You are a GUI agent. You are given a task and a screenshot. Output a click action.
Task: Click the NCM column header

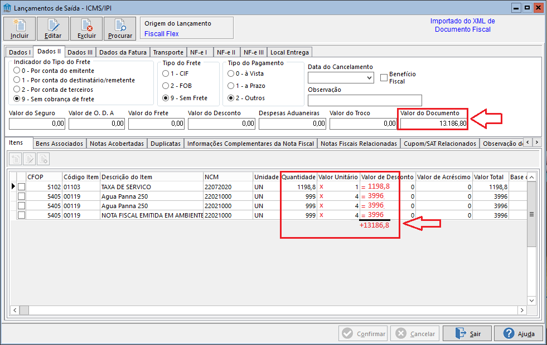[227, 177]
